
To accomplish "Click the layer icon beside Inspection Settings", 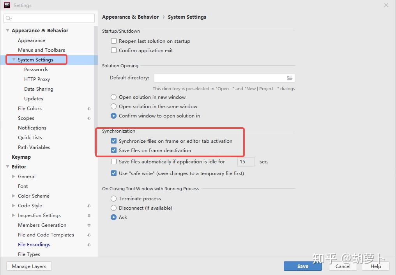I will [x=89, y=215].
